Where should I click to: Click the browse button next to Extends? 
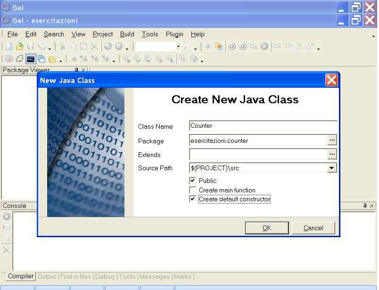coord(332,154)
